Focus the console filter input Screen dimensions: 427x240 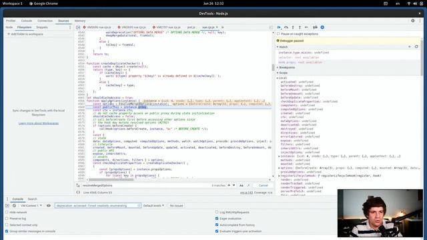pos(98,205)
